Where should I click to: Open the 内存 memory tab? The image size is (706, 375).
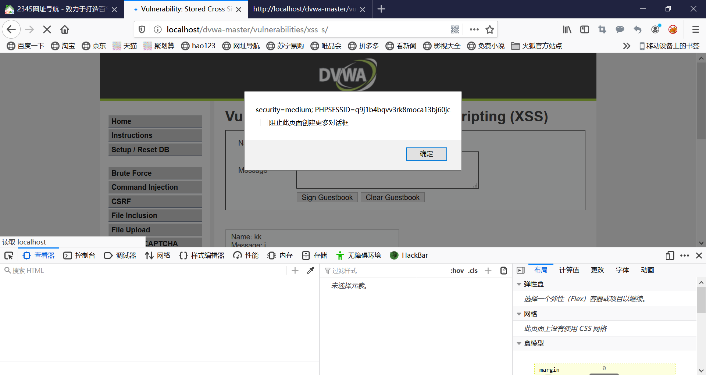click(x=280, y=256)
